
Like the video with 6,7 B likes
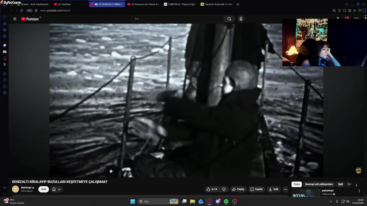point(212,189)
